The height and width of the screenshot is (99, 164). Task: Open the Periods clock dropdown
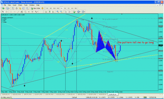pos(79,12)
